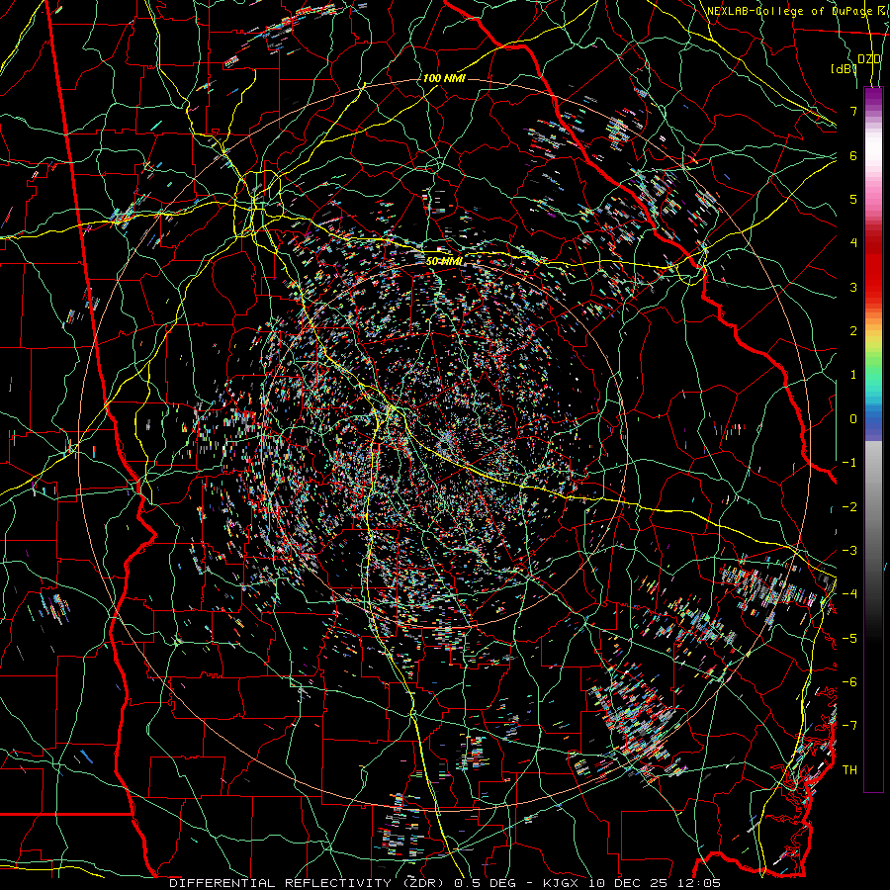
Task: Click the 100 NMI range ring label
Action: click(x=444, y=78)
